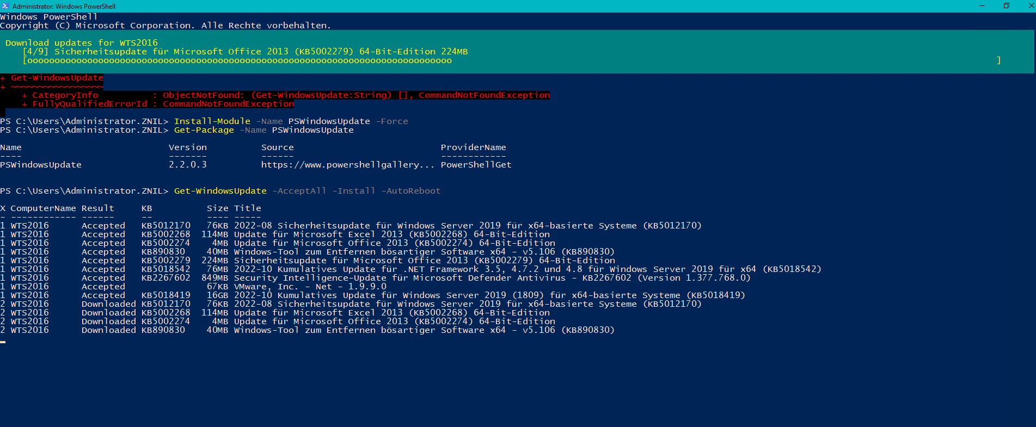This screenshot has width=1036, height=427.
Task: Click the 'Administrator: Windows PowerShell' title text
Action: click(x=64, y=7)
